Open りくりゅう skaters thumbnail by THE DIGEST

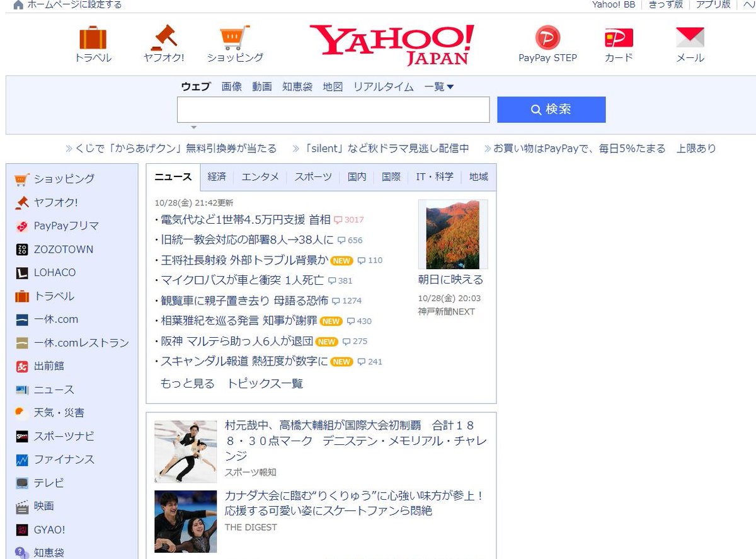point(185,522)
